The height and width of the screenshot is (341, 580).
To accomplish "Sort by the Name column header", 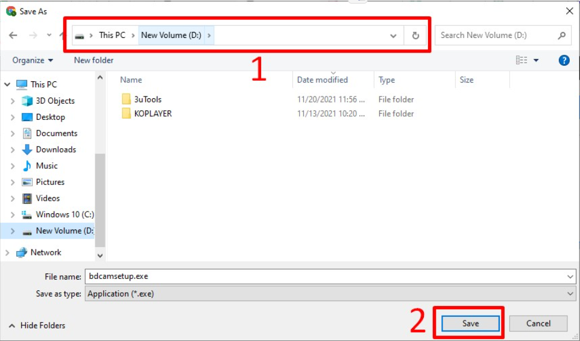I will (x=131, y=80).
